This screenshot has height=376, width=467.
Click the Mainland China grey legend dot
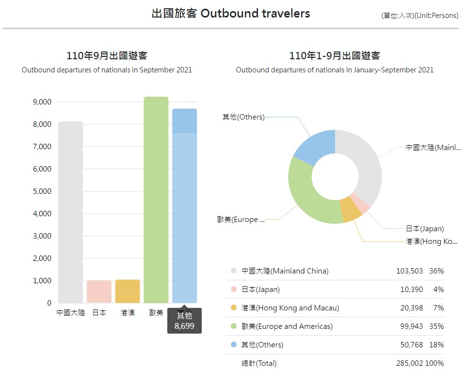click(x=234, y=271)
